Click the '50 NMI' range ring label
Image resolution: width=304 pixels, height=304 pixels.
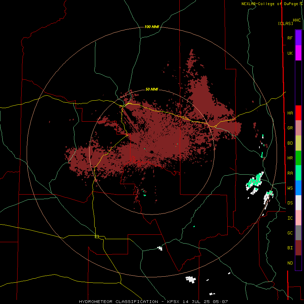click(152, 89)
